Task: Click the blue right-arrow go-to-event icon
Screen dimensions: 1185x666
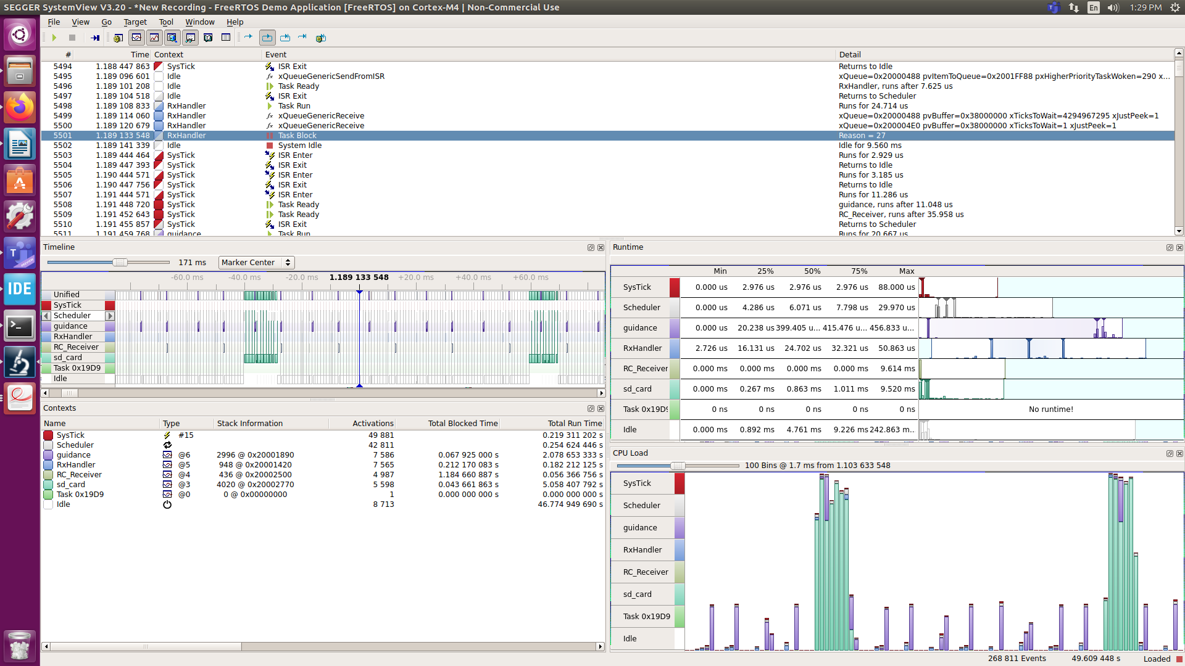Action: click(248, 37)
